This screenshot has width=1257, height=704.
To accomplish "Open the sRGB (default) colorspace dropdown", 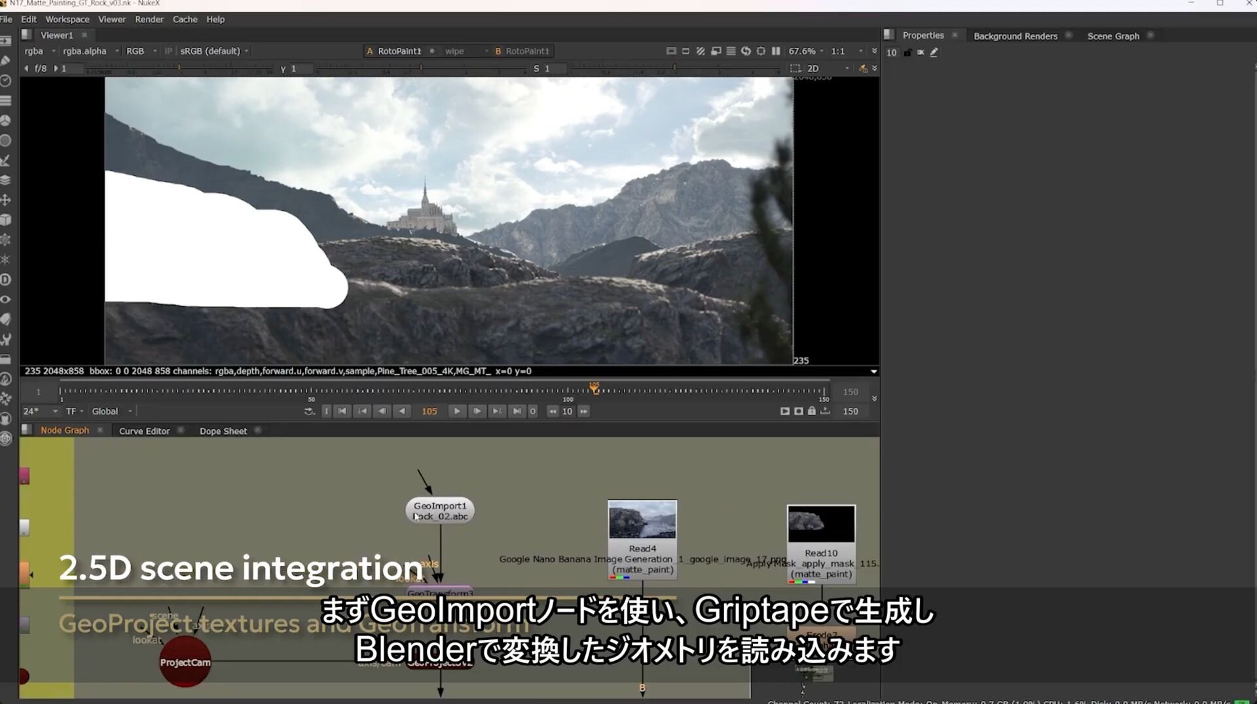I will pyautogui.click(x=214, y=51).
